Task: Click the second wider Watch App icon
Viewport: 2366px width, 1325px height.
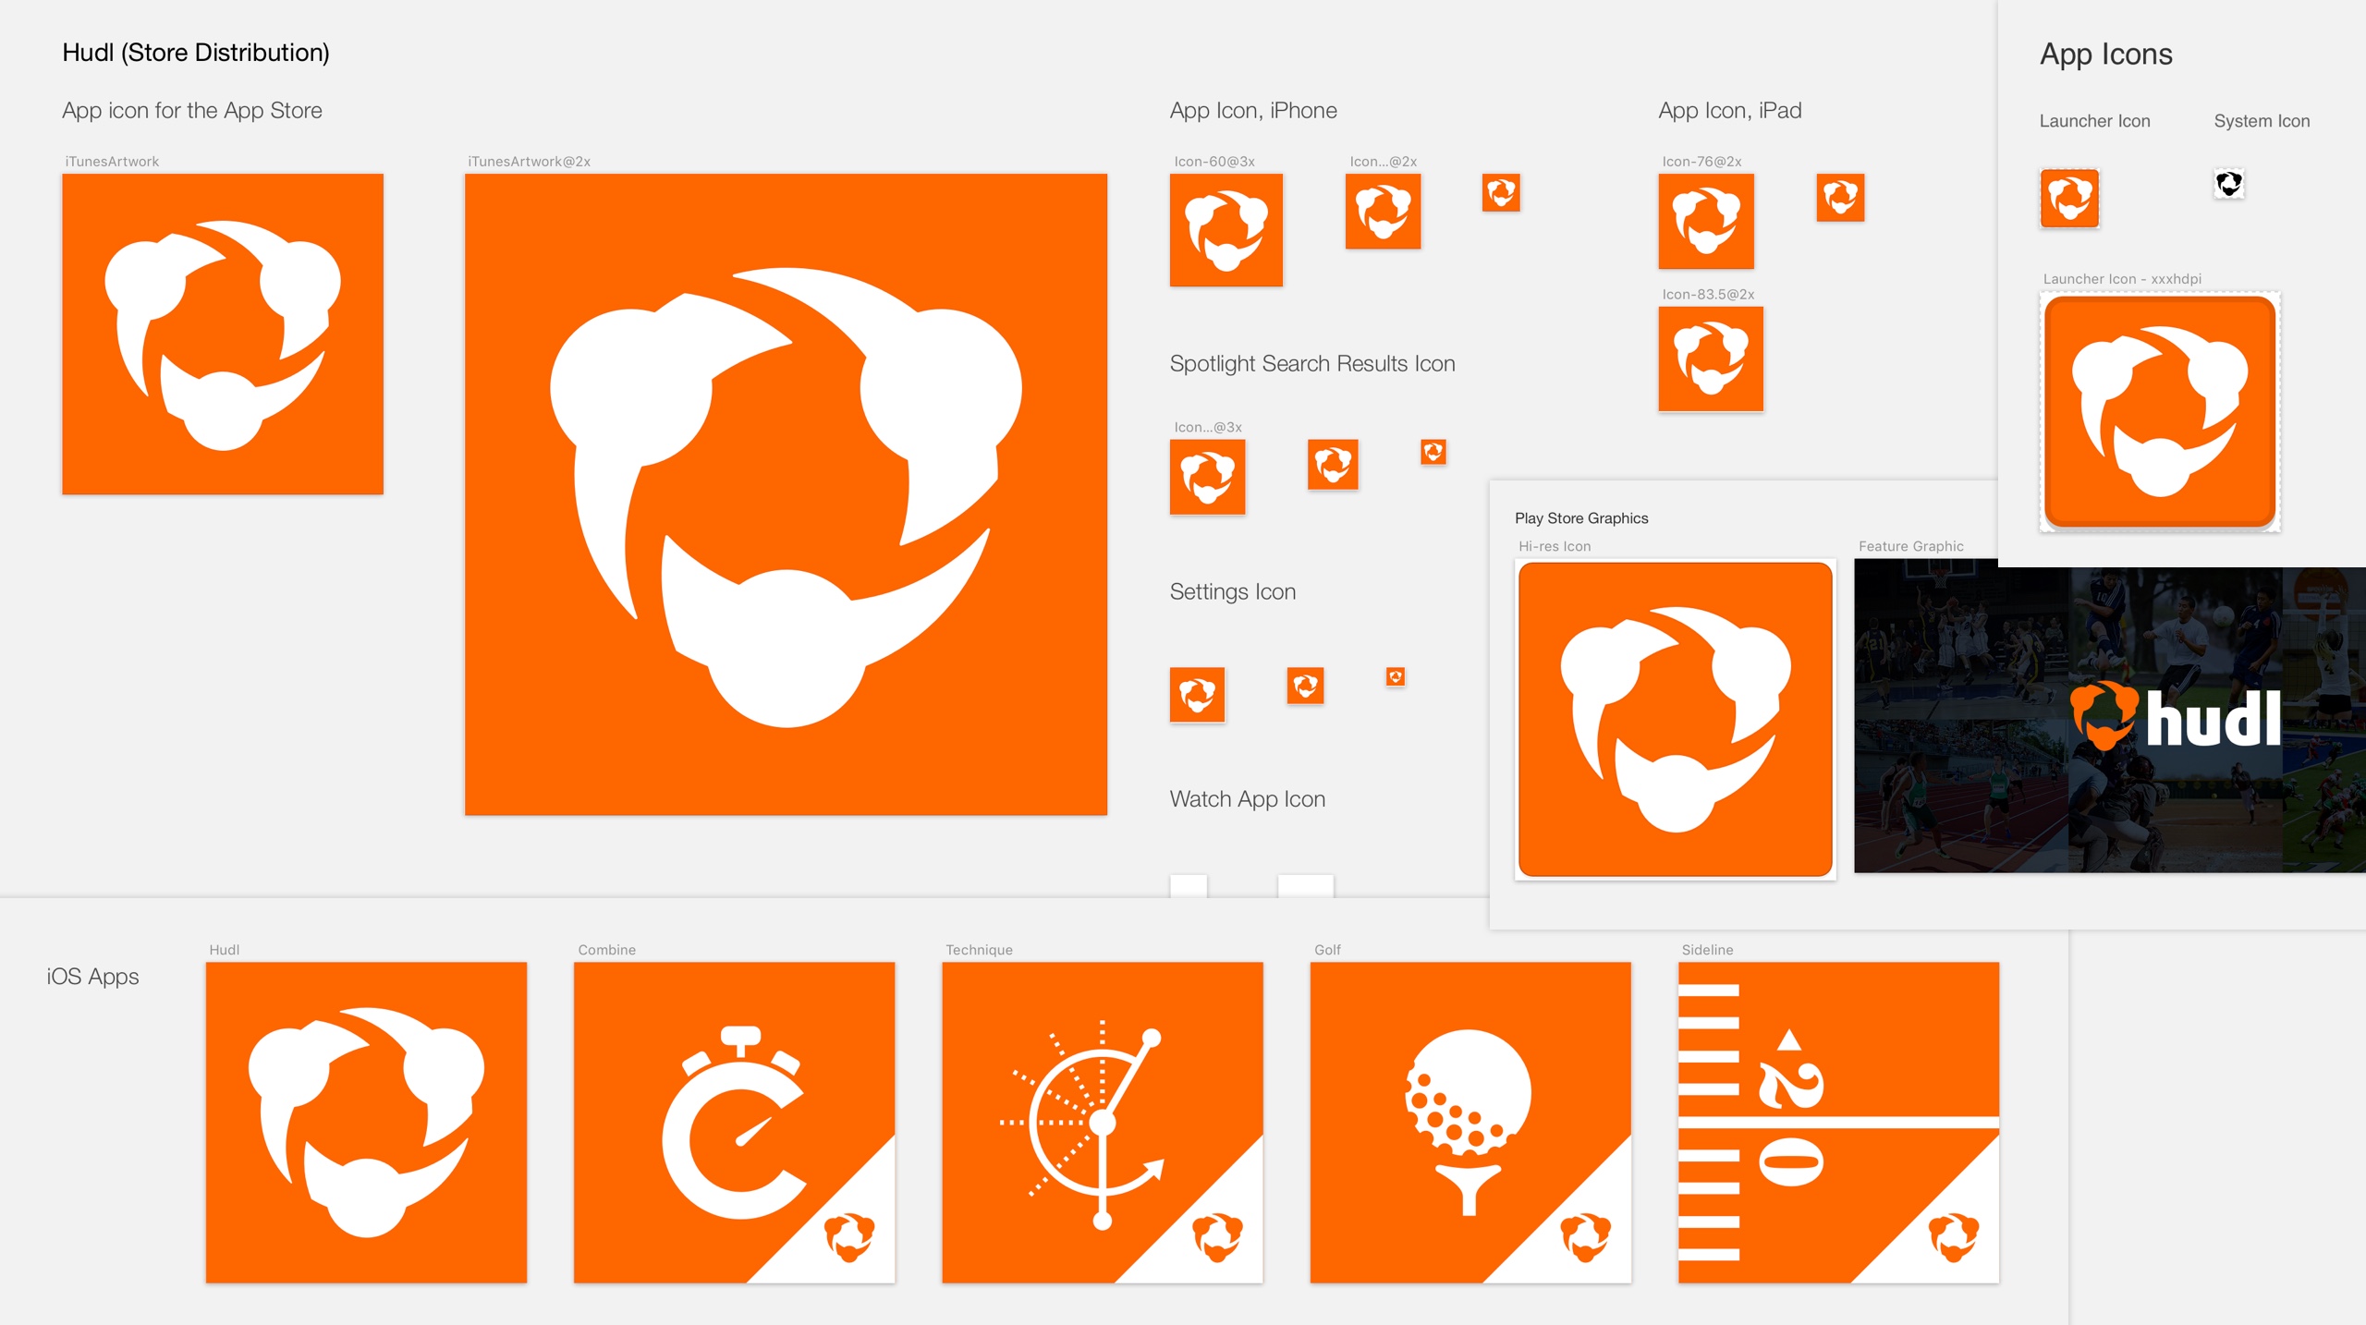Action: (x=1306, y=886)
